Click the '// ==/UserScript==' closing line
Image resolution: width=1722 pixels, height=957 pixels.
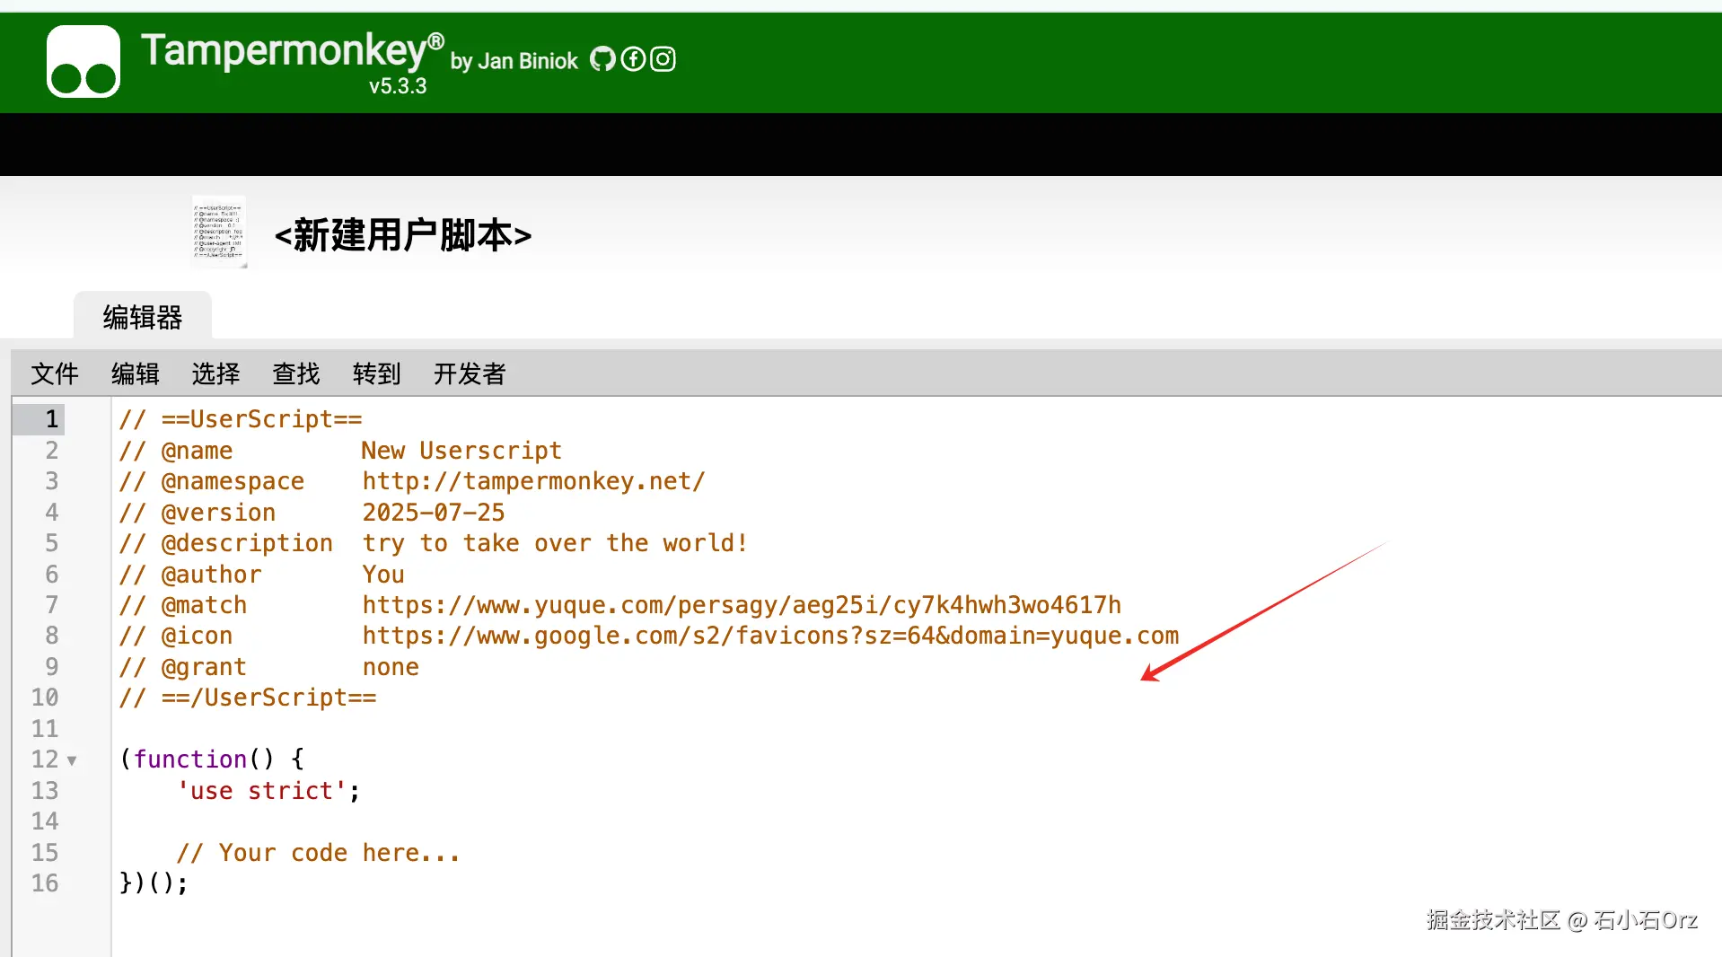[248, 698]
